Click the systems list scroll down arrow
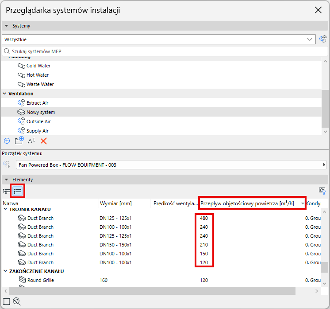330x309 pixels. pyautogui.click(x=325, y=132)
